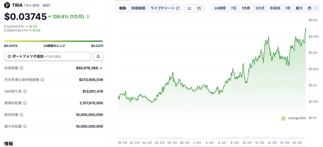Click info icon next to 時価総額
323x147 pixels.
tap(21, 68)
